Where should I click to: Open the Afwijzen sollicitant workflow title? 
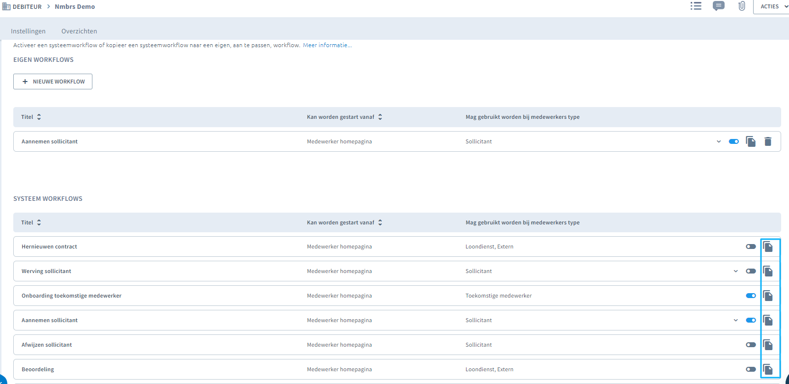(47, 345)
